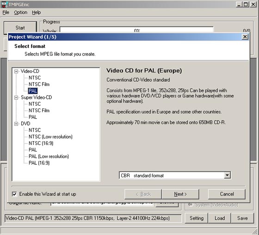Collapse the Video-CD tree node
This screenshot has height=235, width=259.
(x=16, y=72)
